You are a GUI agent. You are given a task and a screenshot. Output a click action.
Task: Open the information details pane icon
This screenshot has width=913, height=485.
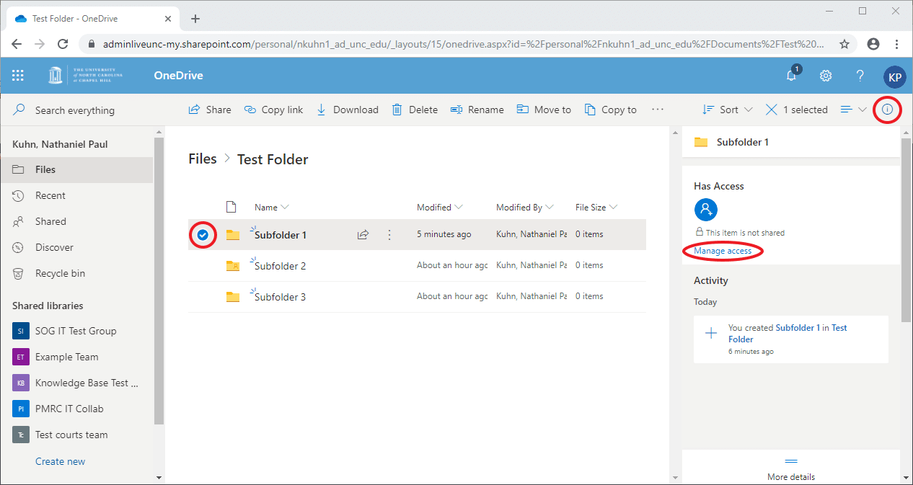[887, 110]
